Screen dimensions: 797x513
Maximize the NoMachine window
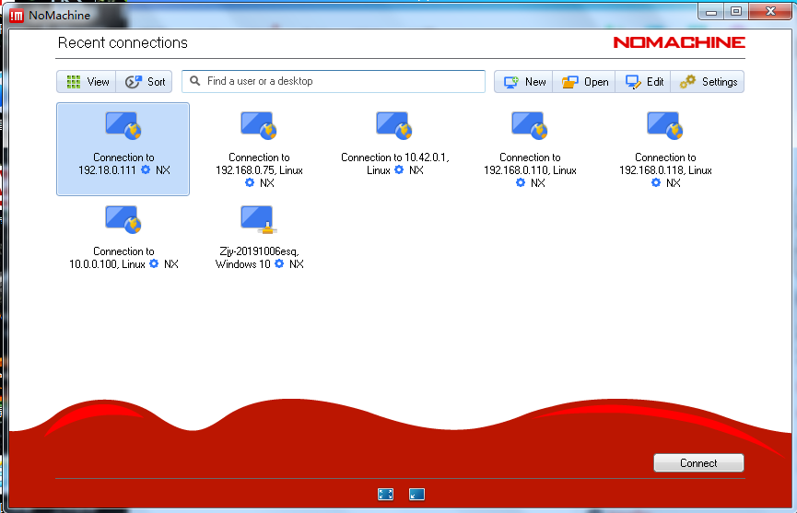tap(736, 12)
